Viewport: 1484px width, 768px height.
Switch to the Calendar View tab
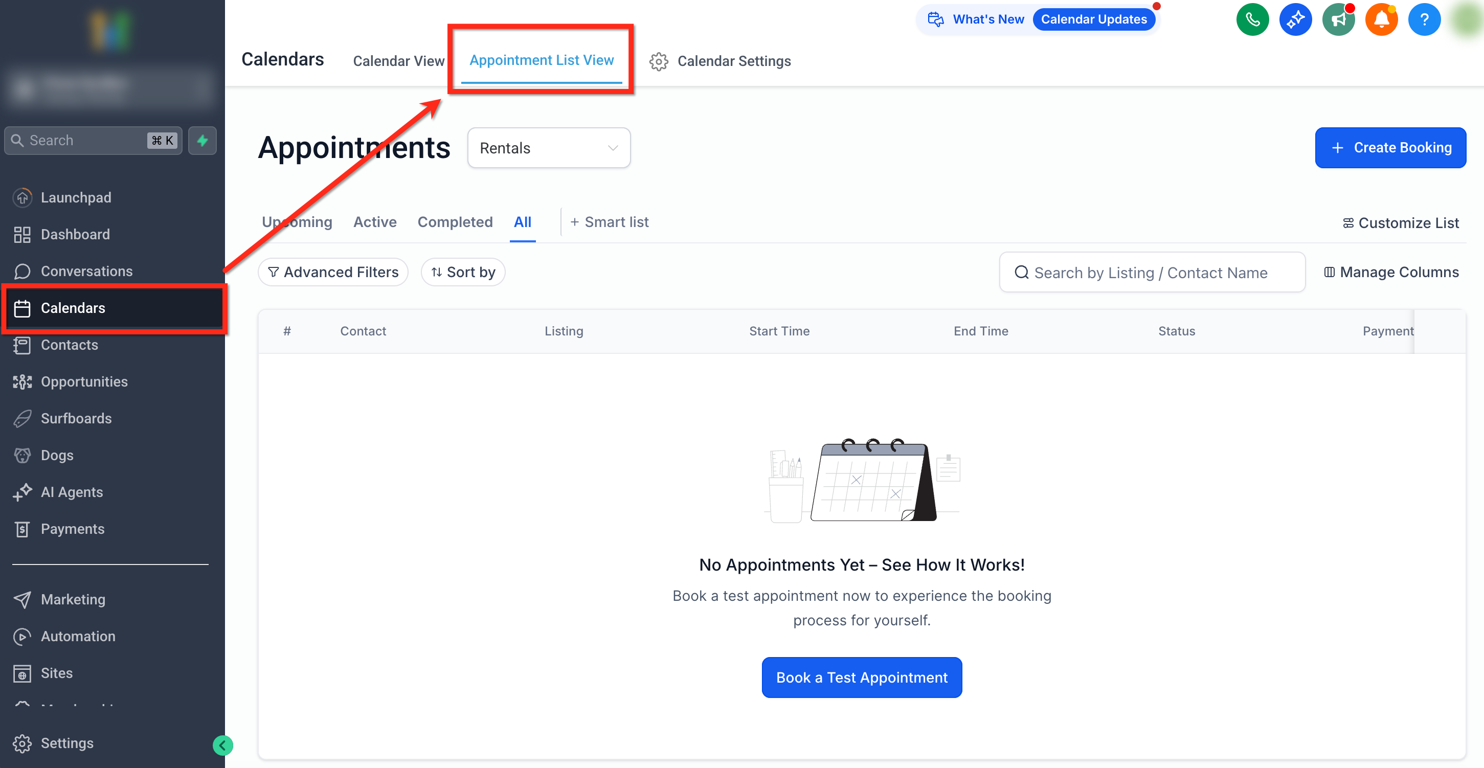tap(399, 61)
